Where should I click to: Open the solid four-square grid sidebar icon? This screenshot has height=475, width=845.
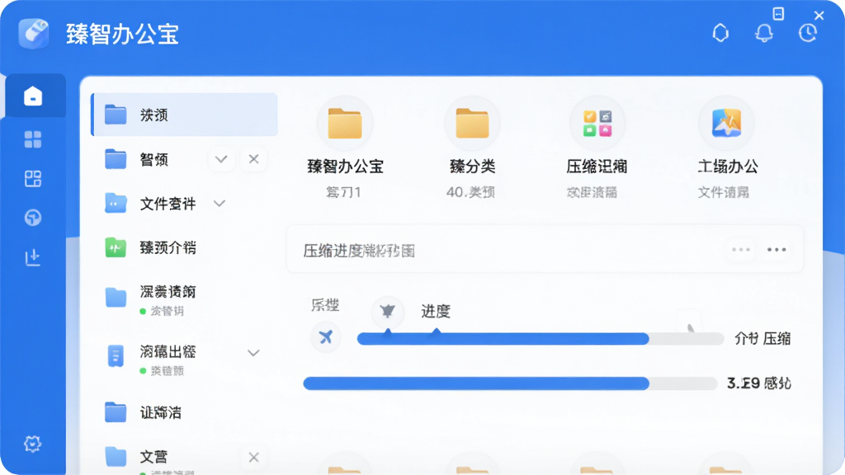[x=33, y=139]
